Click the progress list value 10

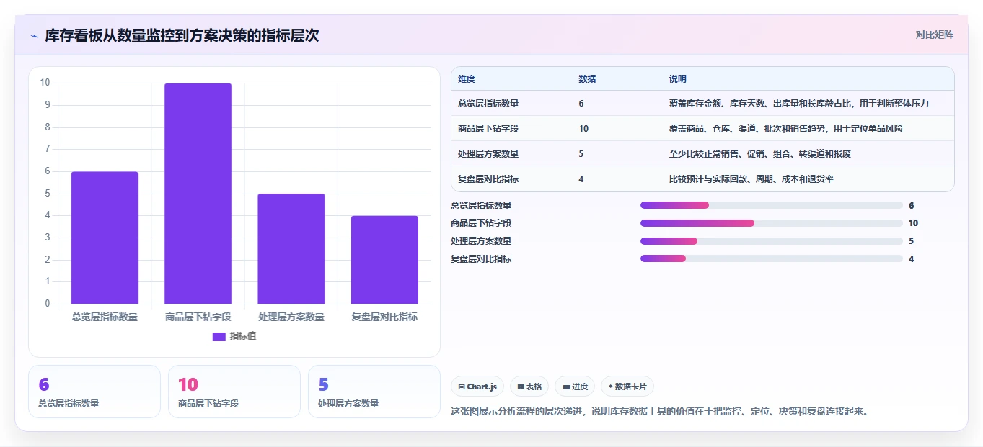point(913,223)
